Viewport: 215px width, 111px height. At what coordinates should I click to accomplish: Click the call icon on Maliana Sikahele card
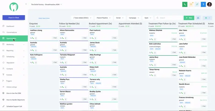point(152,39)
